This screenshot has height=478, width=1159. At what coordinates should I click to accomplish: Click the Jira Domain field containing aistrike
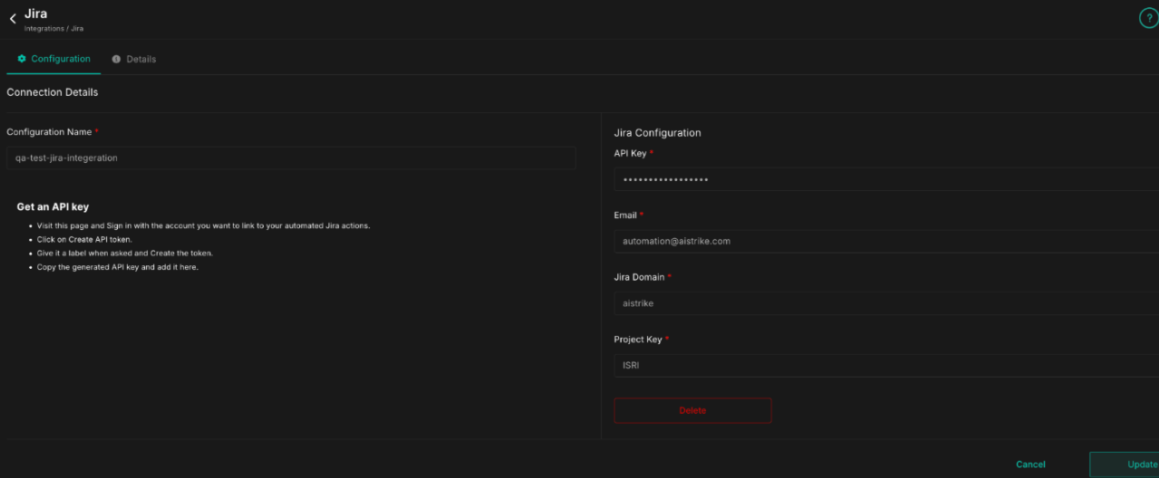(x=886, y=303)
